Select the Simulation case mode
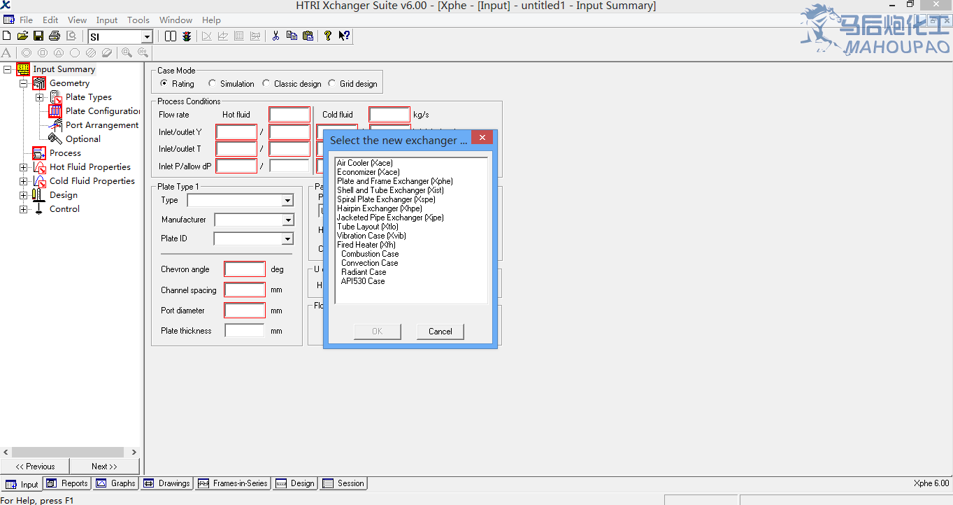Image resolution: width=953 pixels, height=505 pixels. tap(213, 84)
